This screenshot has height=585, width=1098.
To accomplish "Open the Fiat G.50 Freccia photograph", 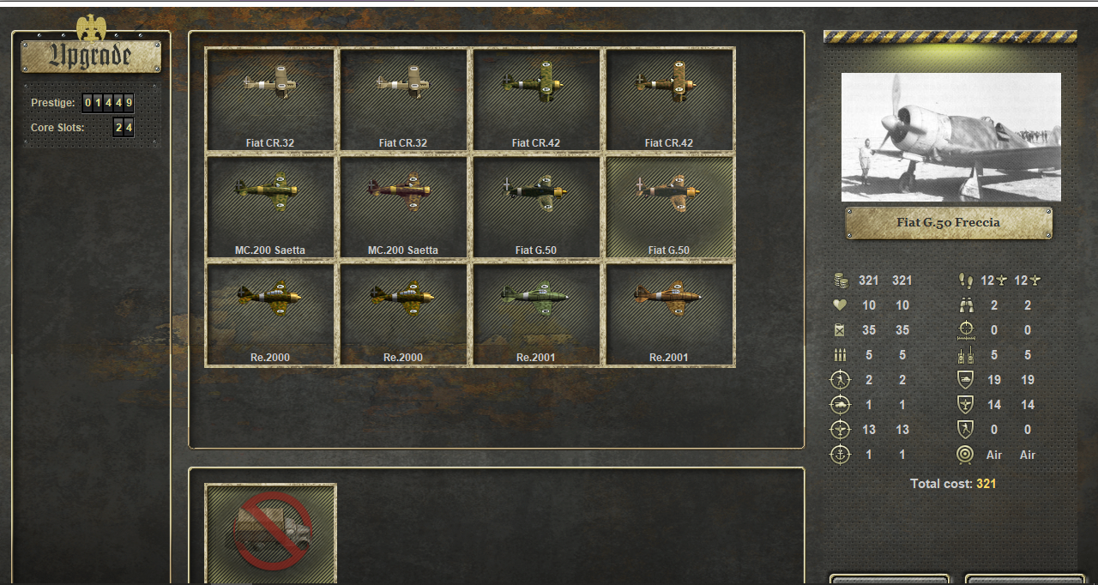I will [x=950, y=137].
